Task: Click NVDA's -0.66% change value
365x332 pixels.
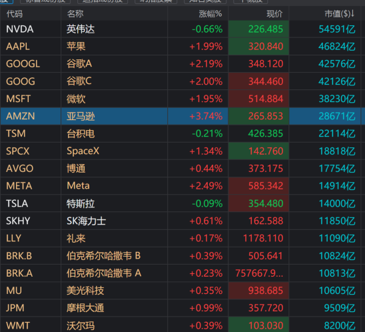Action: point(207,29)
